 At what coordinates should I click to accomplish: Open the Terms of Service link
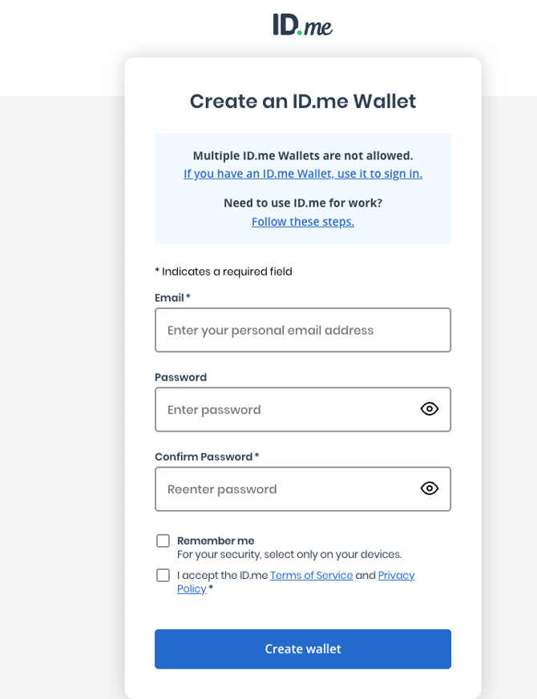point(311,576)
